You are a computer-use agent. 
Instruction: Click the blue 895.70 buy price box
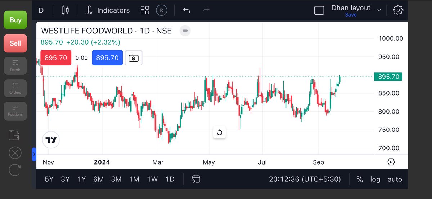tap(107, 58)
